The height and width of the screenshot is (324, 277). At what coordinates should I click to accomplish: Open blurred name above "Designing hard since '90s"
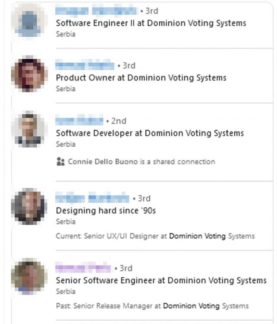click(92, 198)
